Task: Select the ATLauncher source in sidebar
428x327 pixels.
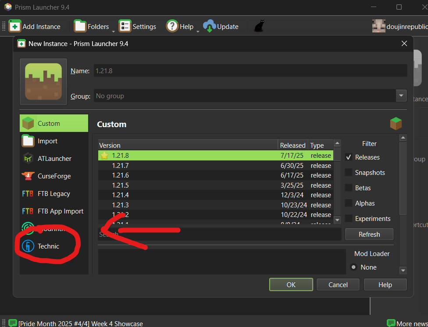Action: [x=54, y=159]
